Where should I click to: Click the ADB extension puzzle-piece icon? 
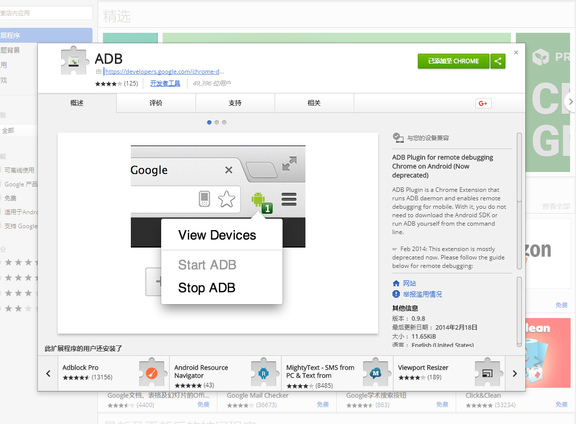[x=75, y=61]
